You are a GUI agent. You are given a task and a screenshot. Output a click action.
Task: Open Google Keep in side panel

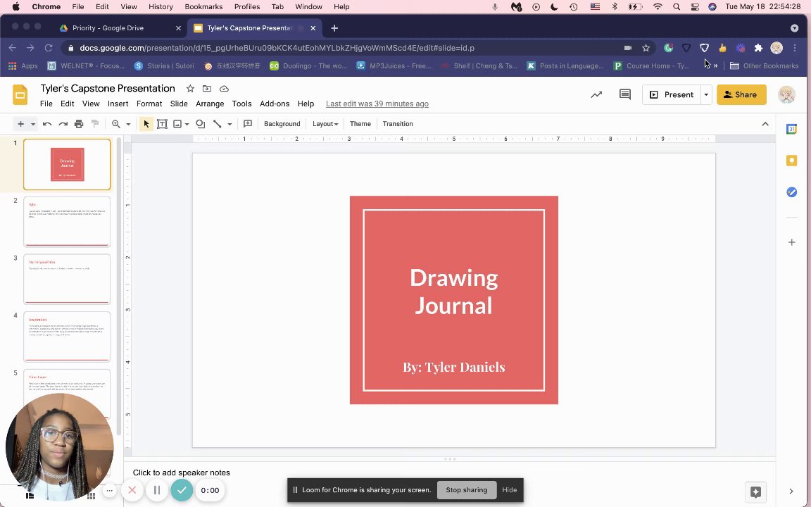point(791,161)
